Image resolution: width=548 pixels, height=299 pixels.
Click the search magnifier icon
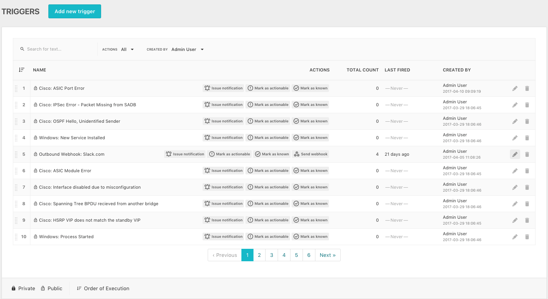click(22, 49)
